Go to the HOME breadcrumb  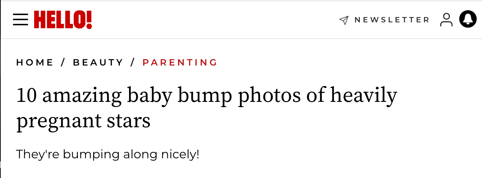(x=35, y=62)
